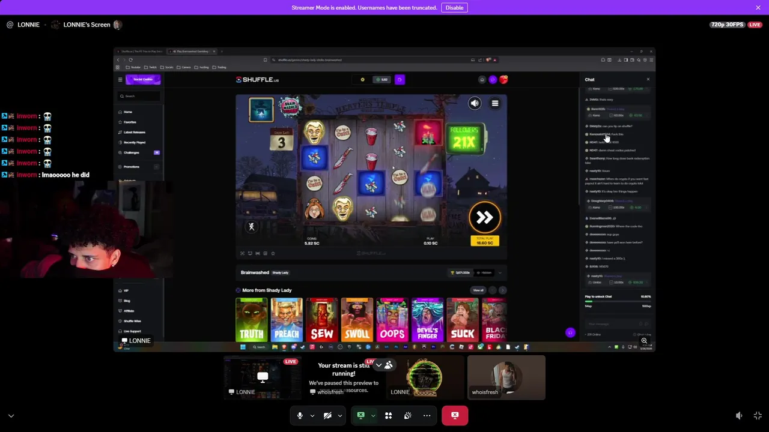
Task: Collapse the bottom-left chevron
Action: (11, 415)
